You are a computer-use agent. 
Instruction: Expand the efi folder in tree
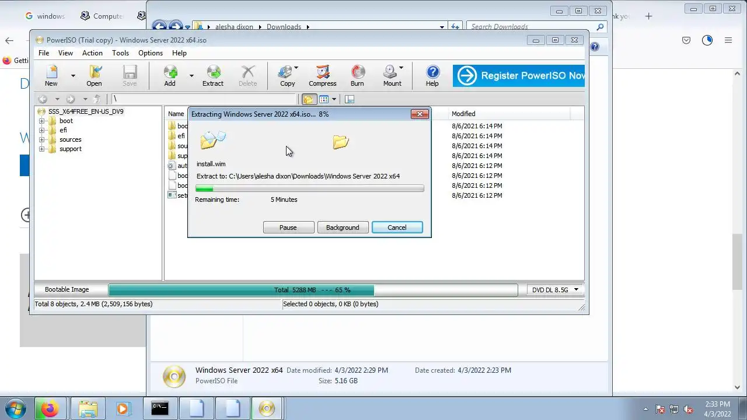coord(42,130)
